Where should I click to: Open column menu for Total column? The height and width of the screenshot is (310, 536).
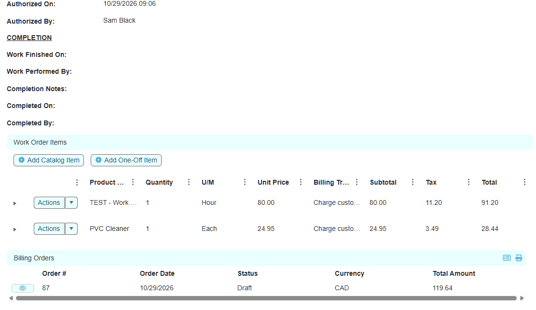524,183
